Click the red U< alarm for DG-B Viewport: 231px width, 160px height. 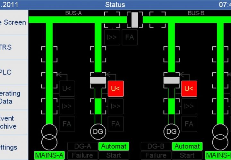point(189,89)
